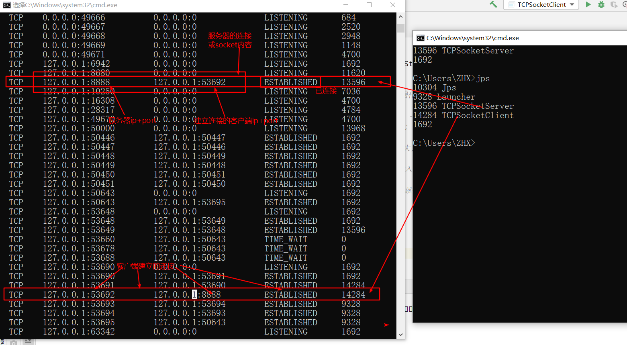627x345 pixels.
Task: Click the front window title 选择C:\Windows\system32\cmd.exe
Action: point(65,5)
